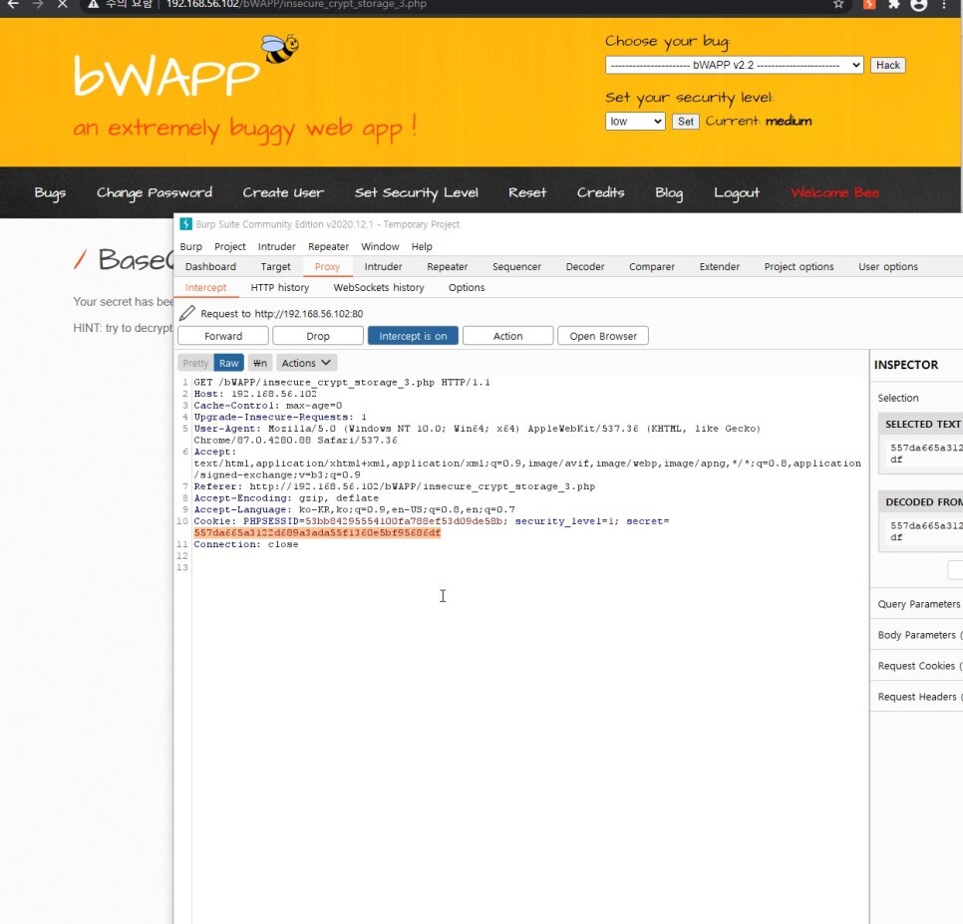Open the Repeater menu
The width and height of the screenshot is (963, 924).
click(x=328, y=246)
